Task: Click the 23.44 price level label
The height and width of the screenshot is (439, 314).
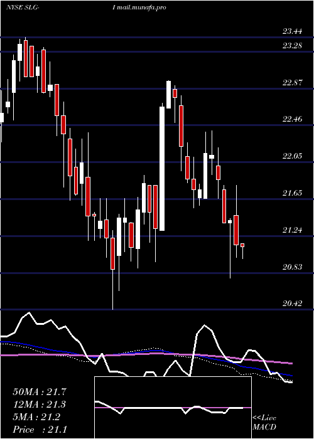Action: coord(292,31)
